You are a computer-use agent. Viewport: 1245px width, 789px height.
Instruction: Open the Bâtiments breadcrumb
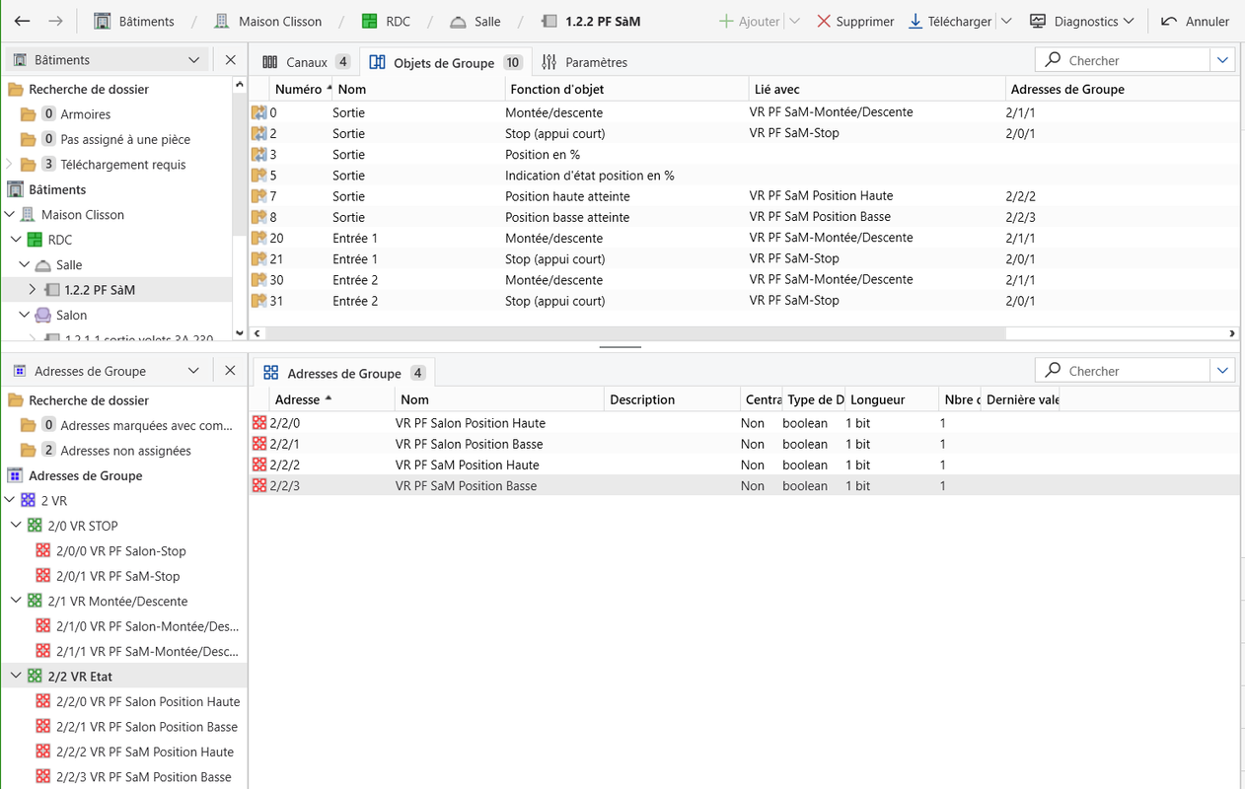click(135, 21)
